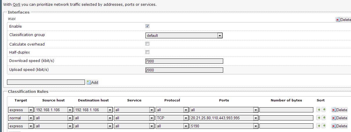Move the port 5190 rule down
This screenshot has width=351, height=132.
tap(324, 126)
